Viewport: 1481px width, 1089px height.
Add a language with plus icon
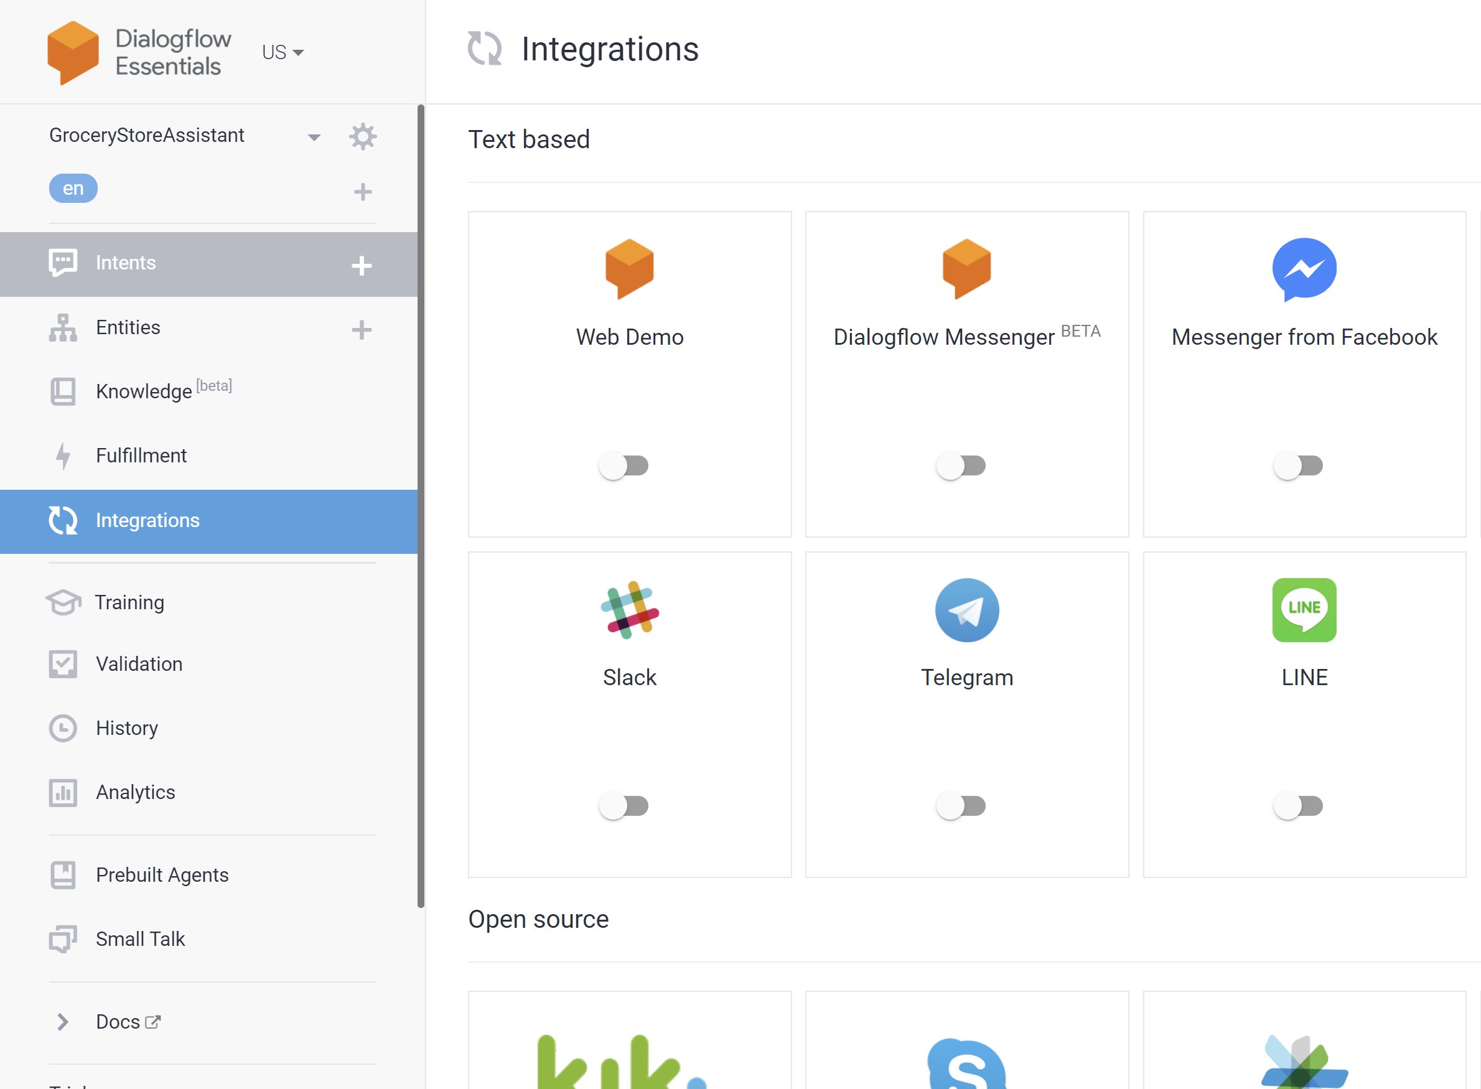click(363, 192)
